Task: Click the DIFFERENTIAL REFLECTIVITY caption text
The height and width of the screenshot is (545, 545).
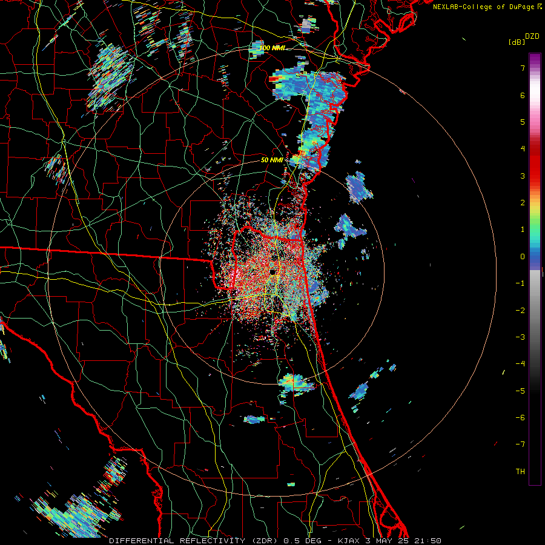Action: (x=177, y=541)
